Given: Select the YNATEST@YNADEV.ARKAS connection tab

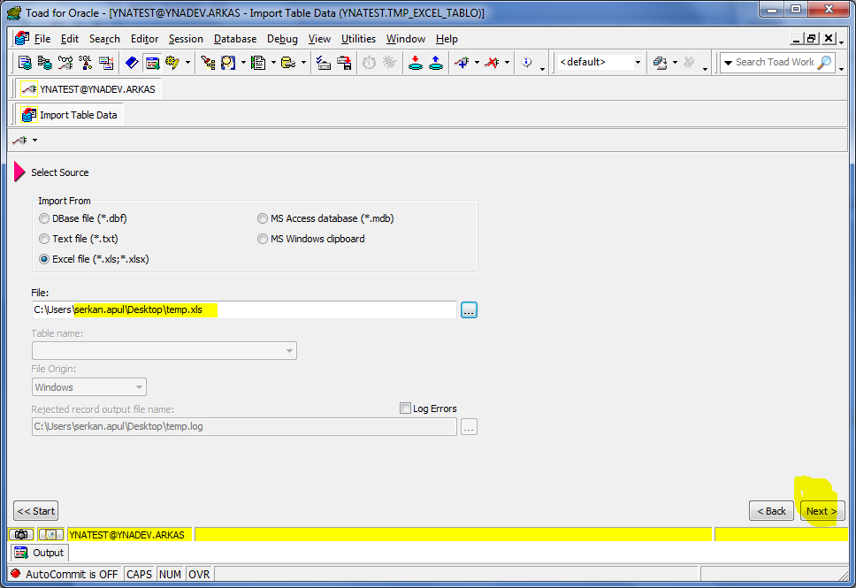Looking at the screenshot, I should tap(88, 89).
